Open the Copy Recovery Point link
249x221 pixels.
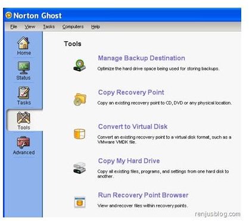[131, 93]
